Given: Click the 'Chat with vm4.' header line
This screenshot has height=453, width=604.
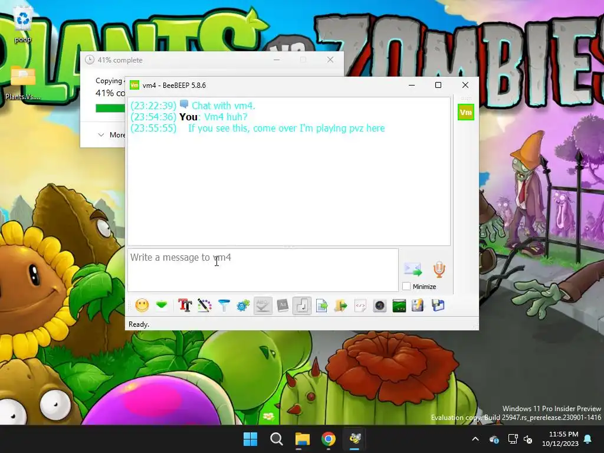Looking at the screenshot, I should coord(224,106).
